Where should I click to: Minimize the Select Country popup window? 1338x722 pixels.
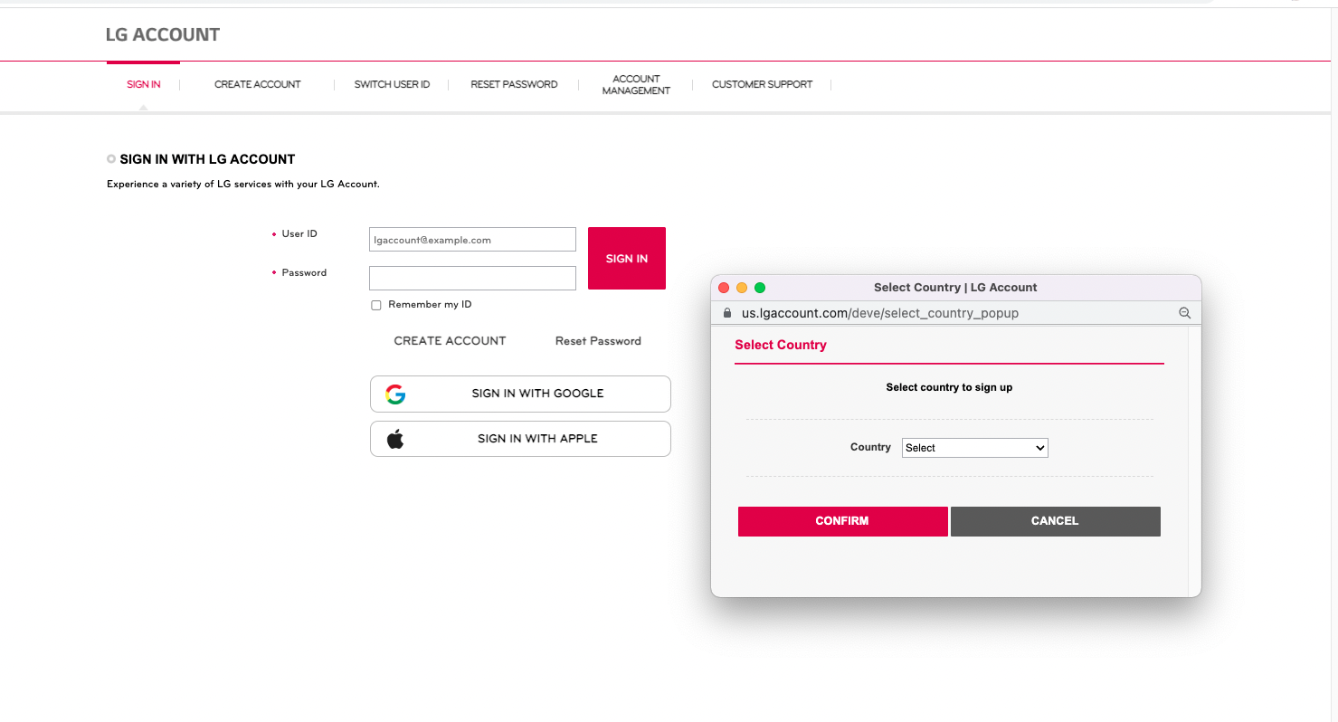(742, 288)
